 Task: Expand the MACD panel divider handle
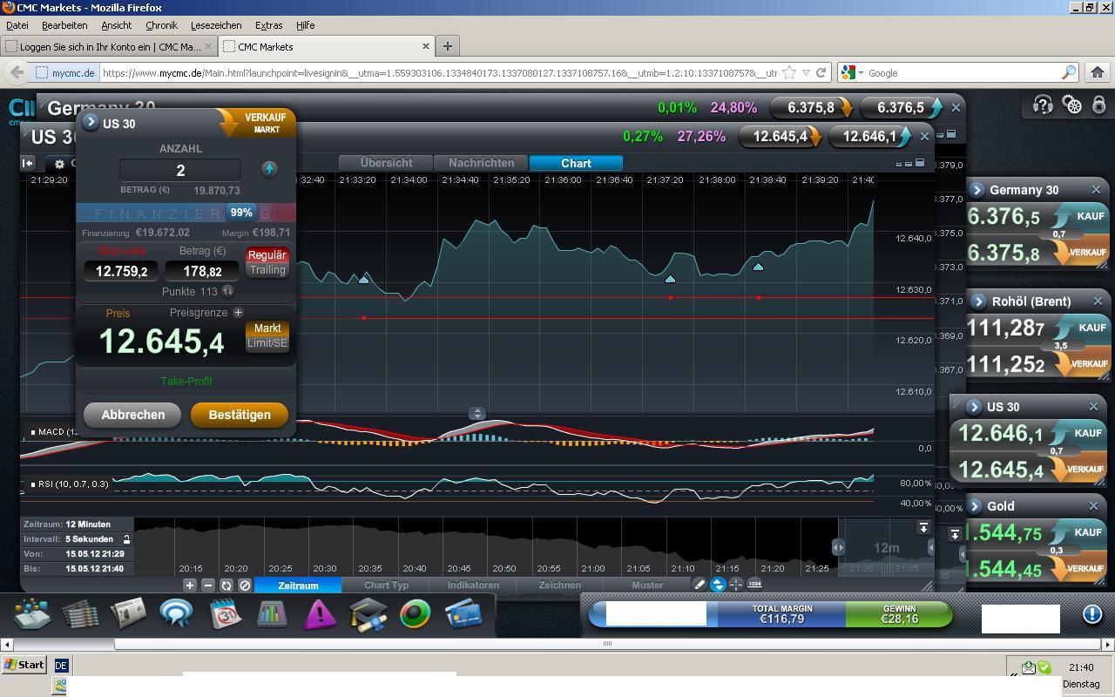point(477,414)
